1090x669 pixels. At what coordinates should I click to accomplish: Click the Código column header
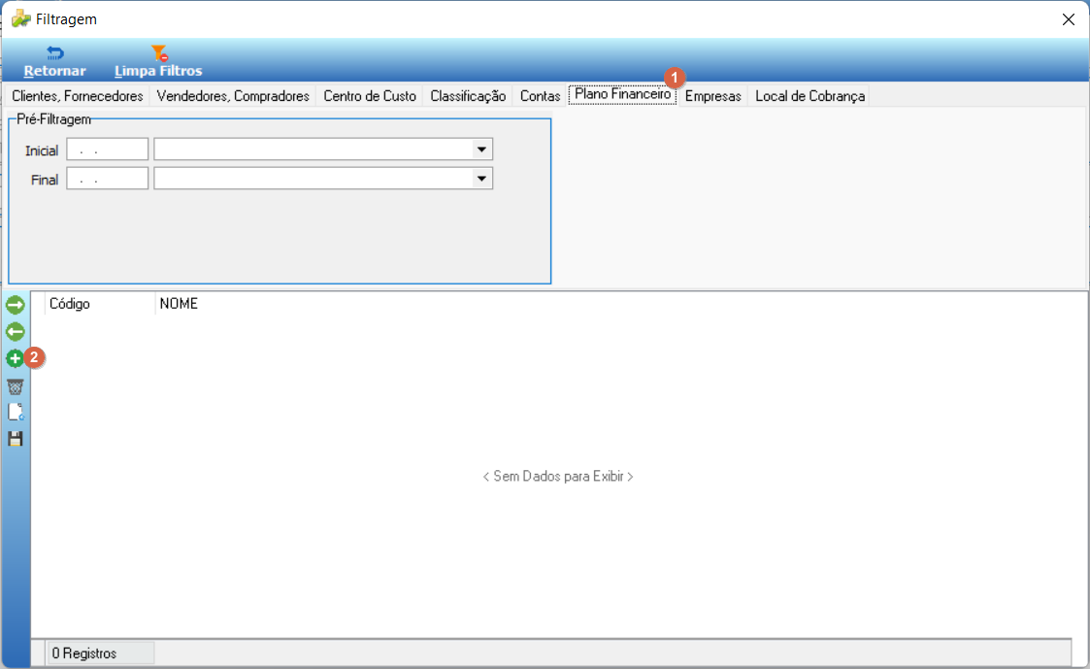click(x=100, y=304)
